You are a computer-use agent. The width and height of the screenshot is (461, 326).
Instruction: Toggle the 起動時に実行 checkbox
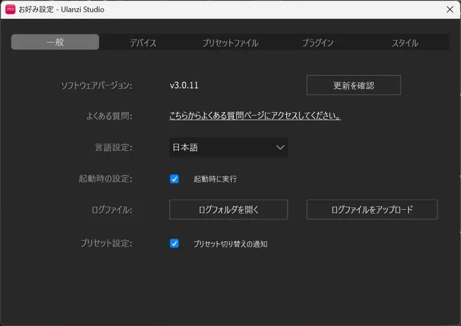pos(175,179)
